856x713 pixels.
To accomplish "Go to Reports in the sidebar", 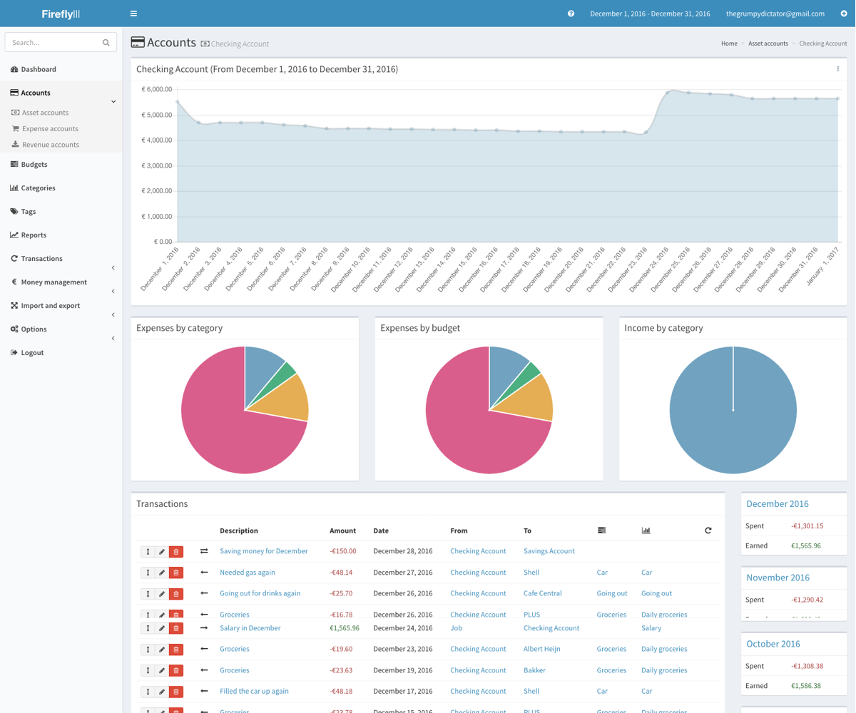I will click(34, 235).
